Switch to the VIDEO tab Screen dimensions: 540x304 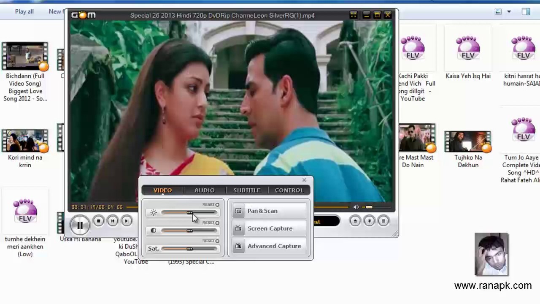click(162, 190)
